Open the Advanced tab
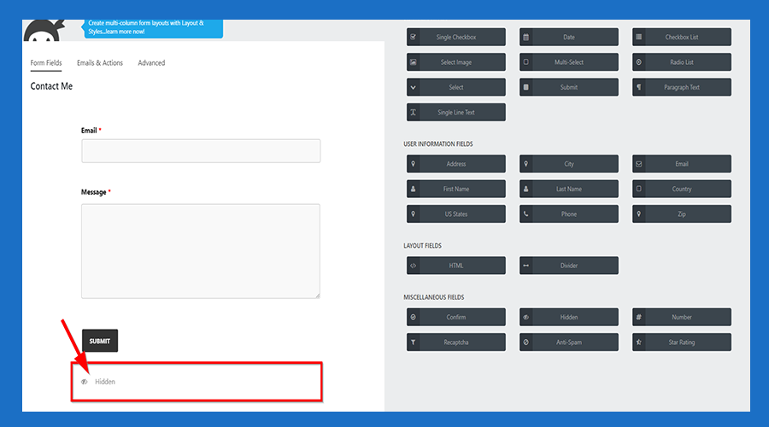The width and height of the screenshot is (769, 427). tap(151, 63)
